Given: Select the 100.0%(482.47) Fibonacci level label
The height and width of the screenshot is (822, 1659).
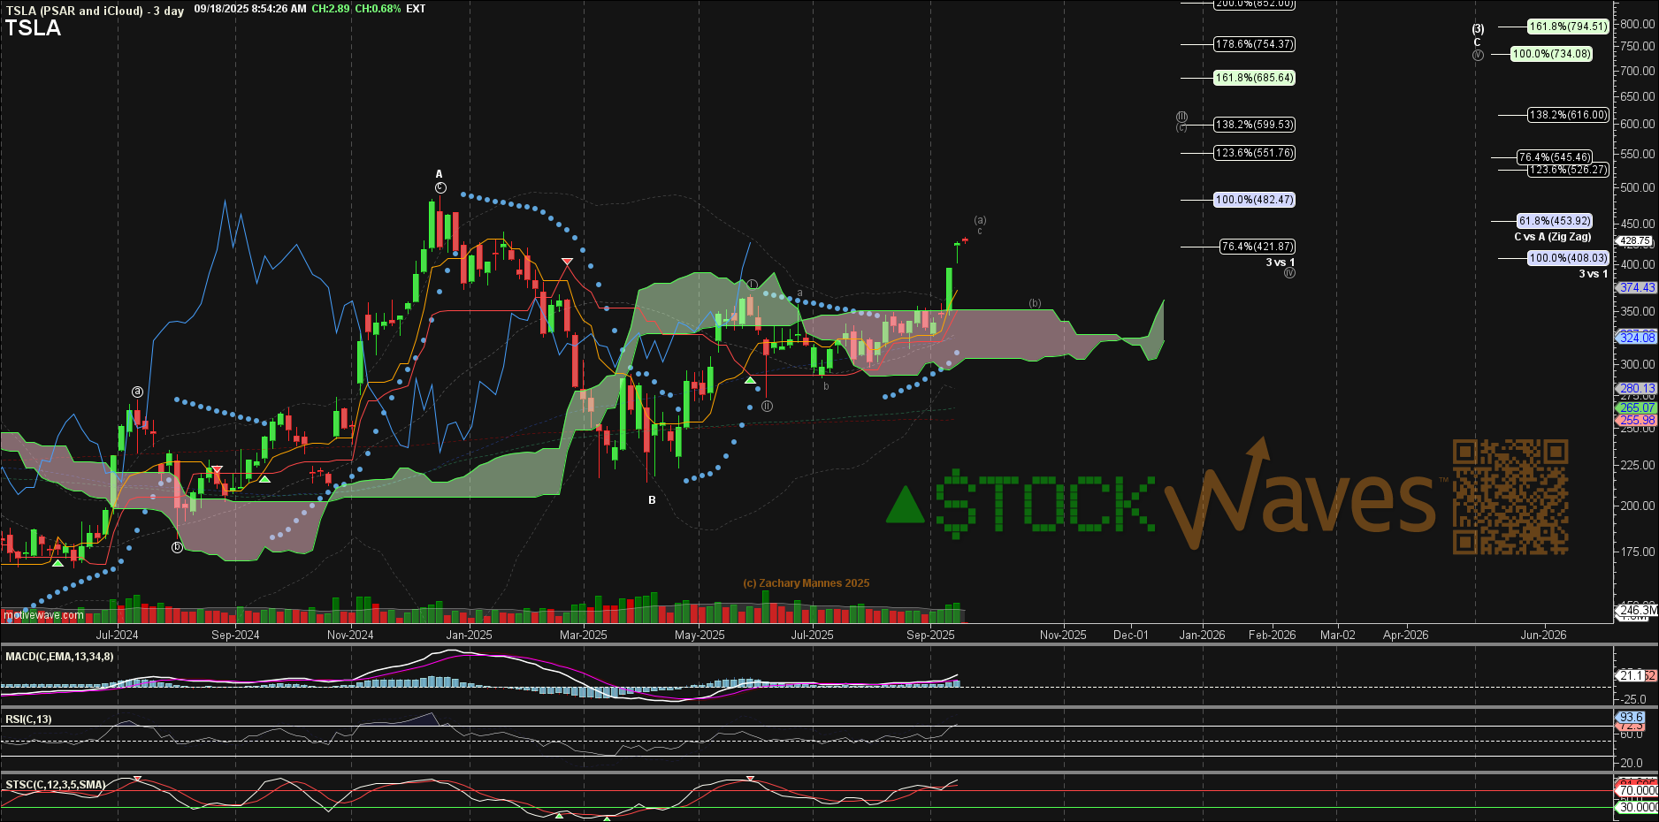Looking at the screenshot, I should click(1254, 200).
